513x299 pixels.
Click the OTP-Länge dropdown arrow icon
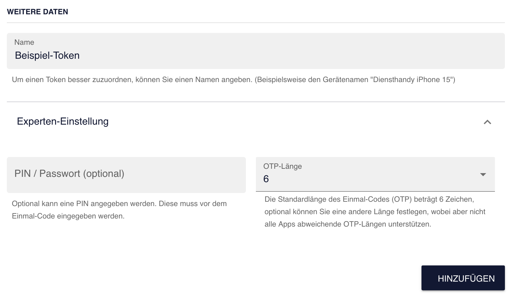483,175
